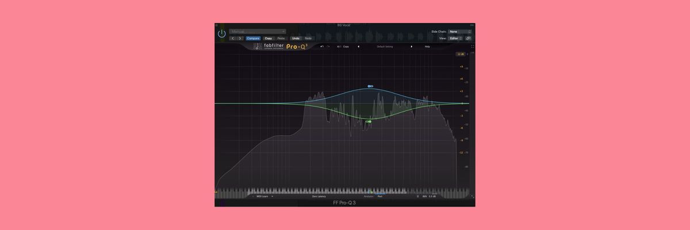Click the Compare button

point(253,39)
